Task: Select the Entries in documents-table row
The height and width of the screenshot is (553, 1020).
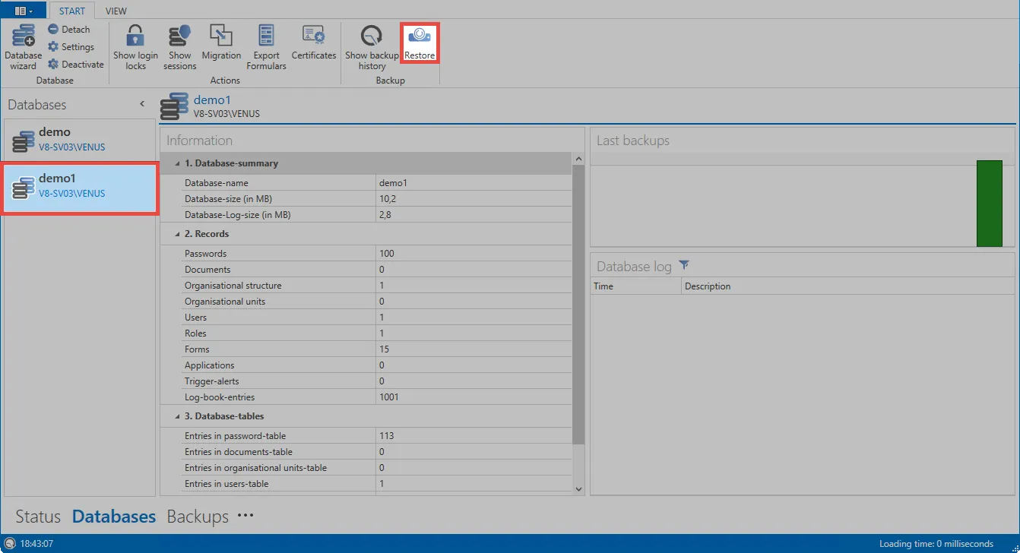Action: tap(376, 452)
